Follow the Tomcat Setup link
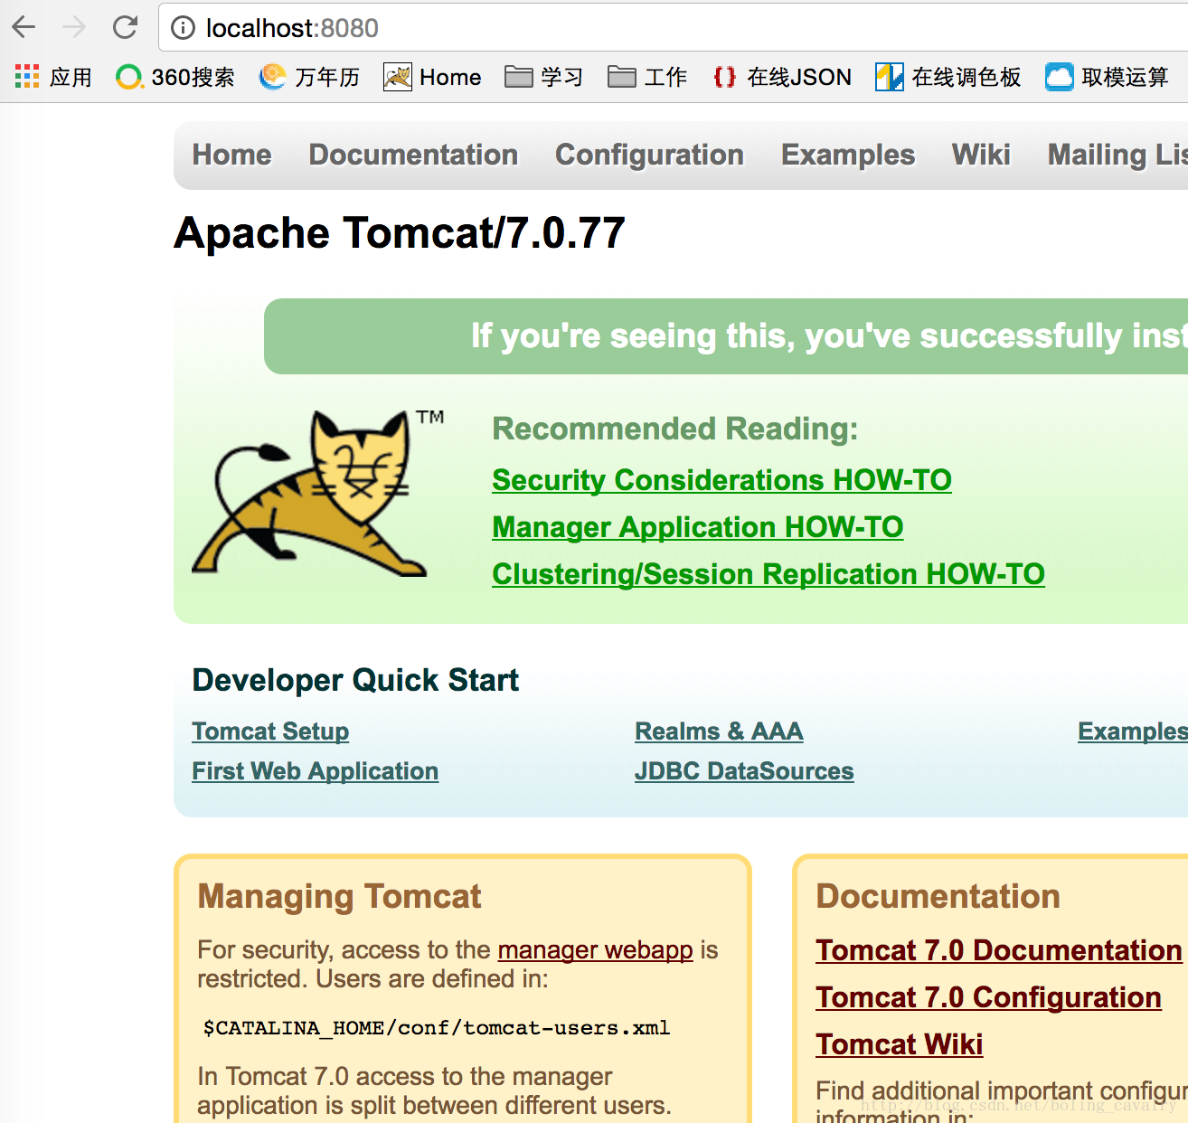The height and width of the screenshot is (1123, 1188). (x=270, y=731)
